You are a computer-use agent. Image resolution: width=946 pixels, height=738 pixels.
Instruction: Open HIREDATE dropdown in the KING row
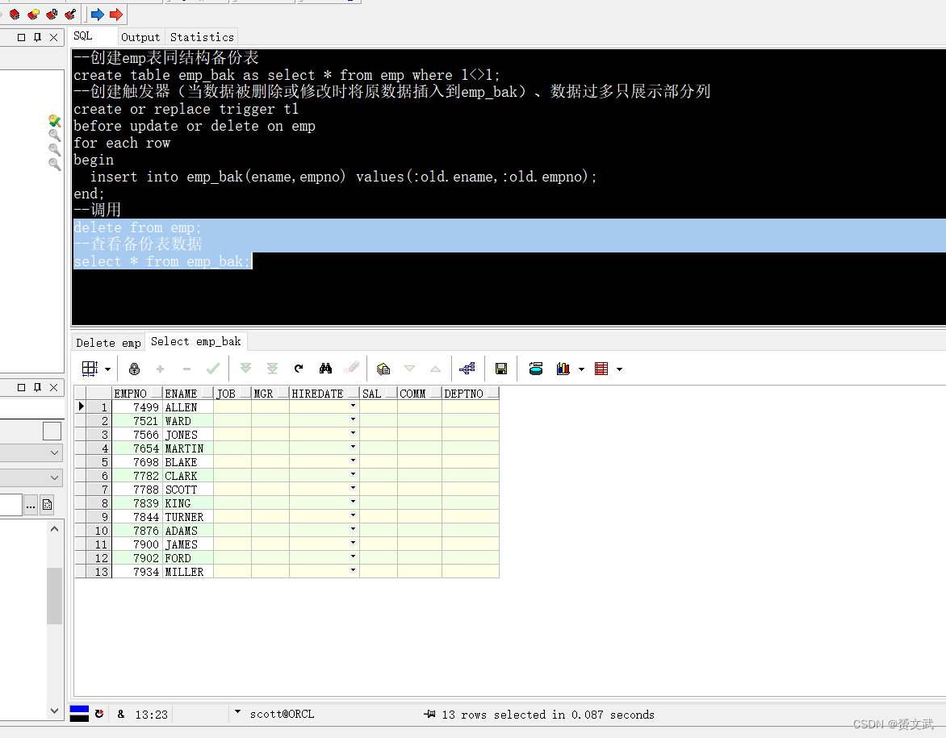point(353,502)
